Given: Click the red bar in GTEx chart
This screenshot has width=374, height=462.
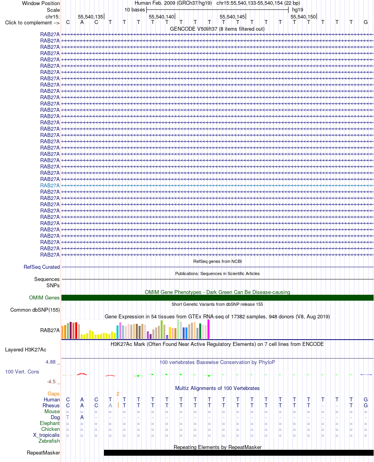Looking at the screenshot, I should coord(76,331).
